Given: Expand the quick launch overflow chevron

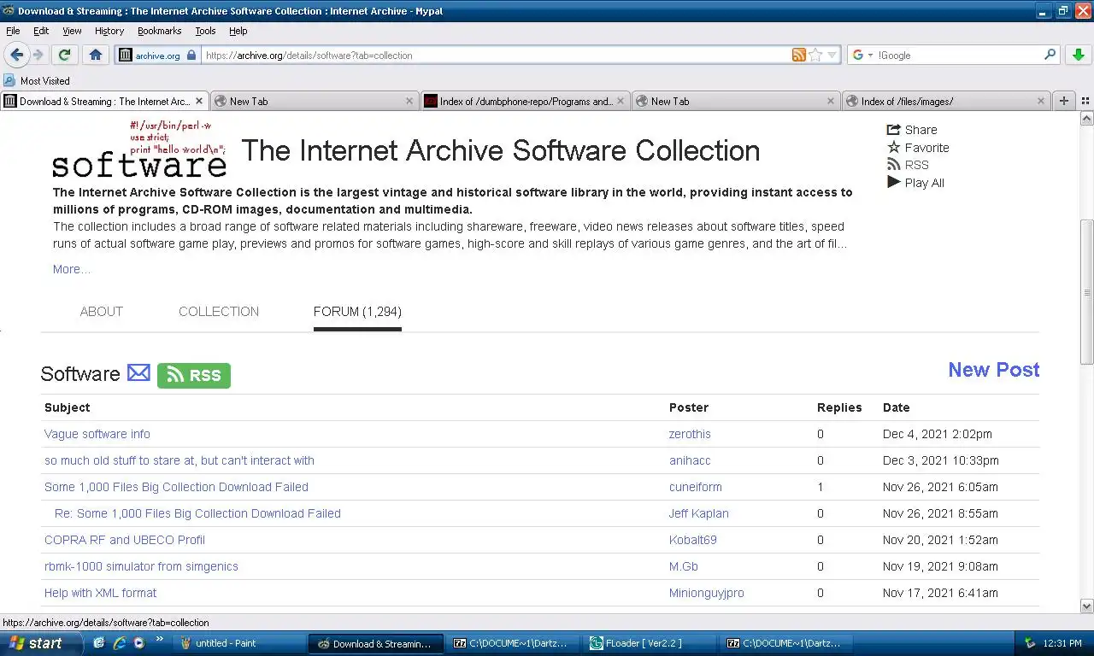Looking at the screenshot, I should [x=159, y=640].
